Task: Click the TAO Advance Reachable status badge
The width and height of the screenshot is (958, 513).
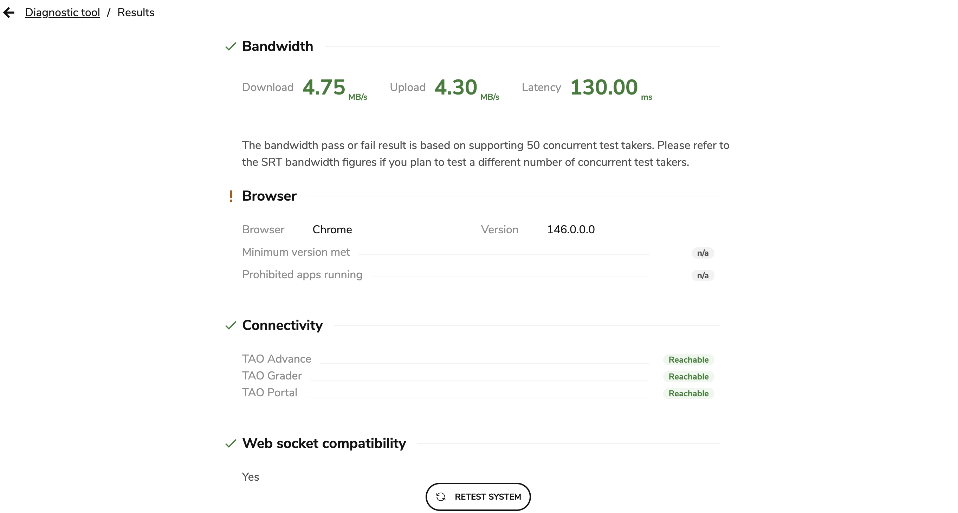Action: click(688, 359)
